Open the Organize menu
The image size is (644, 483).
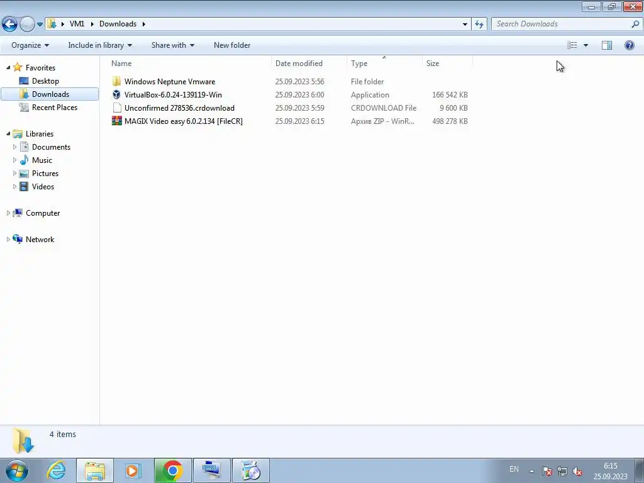point(30,45)
